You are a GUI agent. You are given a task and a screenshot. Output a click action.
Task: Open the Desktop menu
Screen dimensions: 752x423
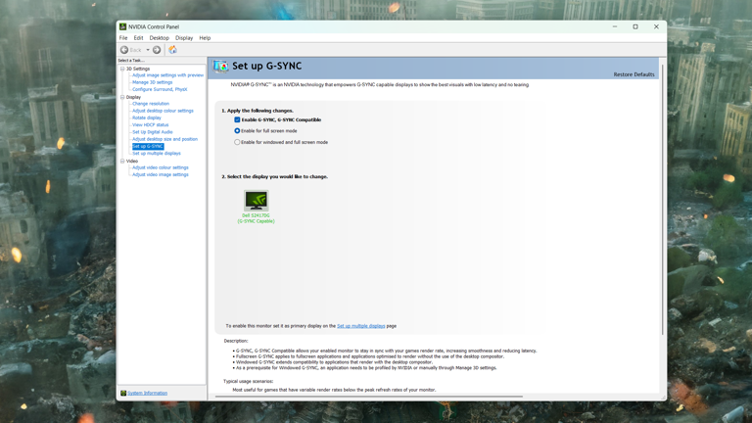pos(160,38)
